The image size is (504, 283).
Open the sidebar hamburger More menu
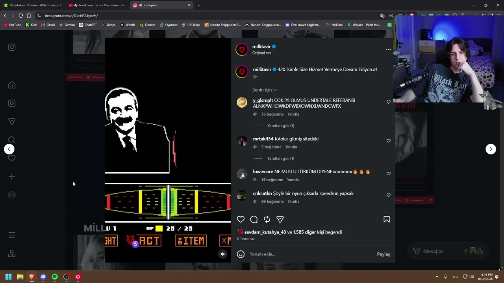pyautogui.click(x=12, y=235)
